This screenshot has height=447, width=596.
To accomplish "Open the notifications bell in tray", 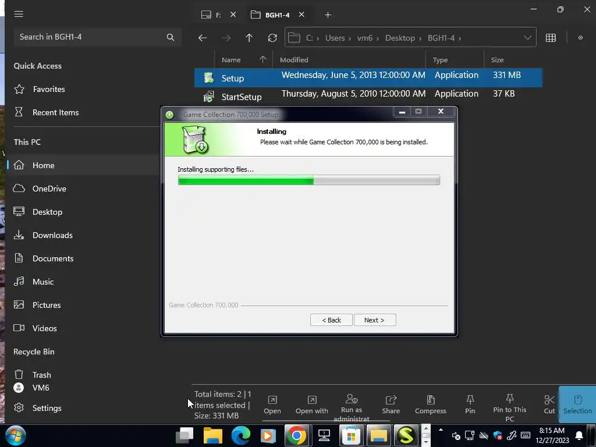I will pyautogui.click(x=579, y=435).
